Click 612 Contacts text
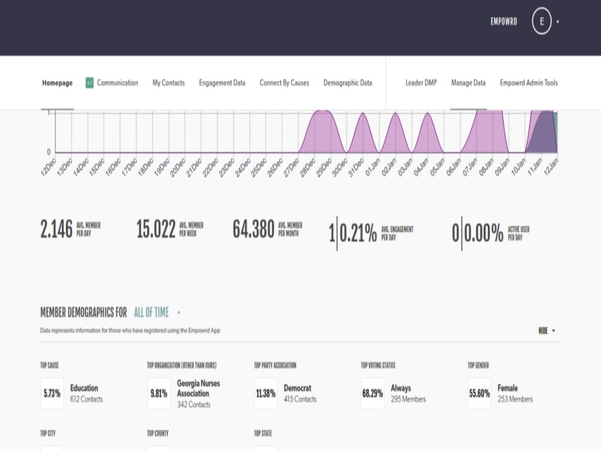 86,399
